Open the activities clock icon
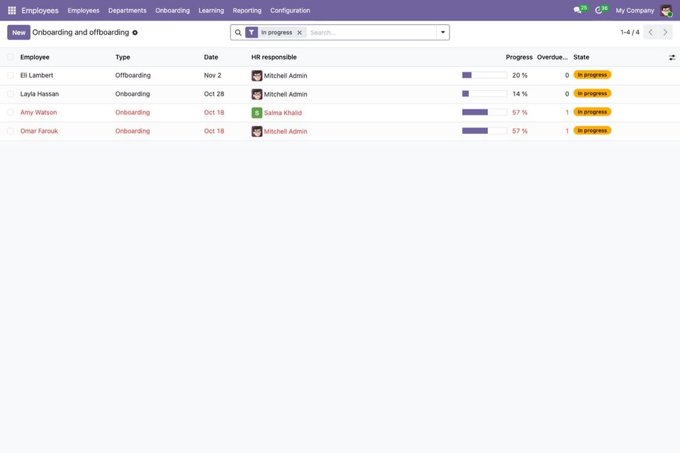This screenshot has height=453, width=680. (x=598, y=10)
